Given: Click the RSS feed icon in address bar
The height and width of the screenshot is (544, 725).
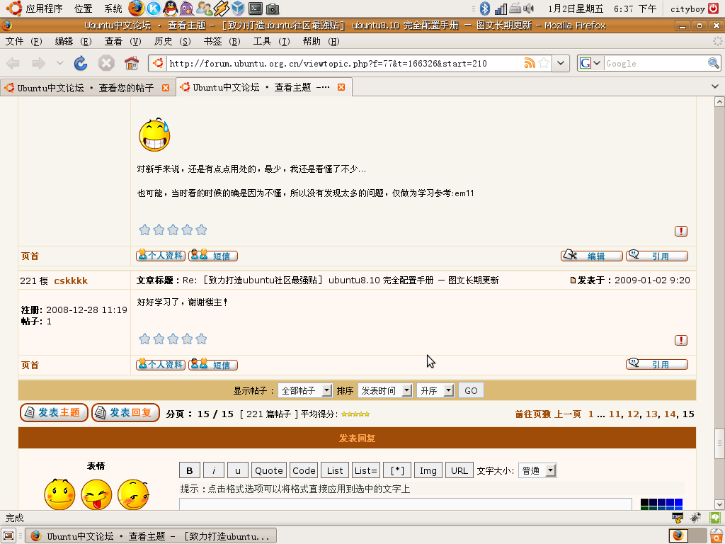Looking at the screenshot, I should pyautogui.click(x=530, y=63).
